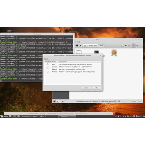Launch file manager from the panel launcher

[19, 116]
